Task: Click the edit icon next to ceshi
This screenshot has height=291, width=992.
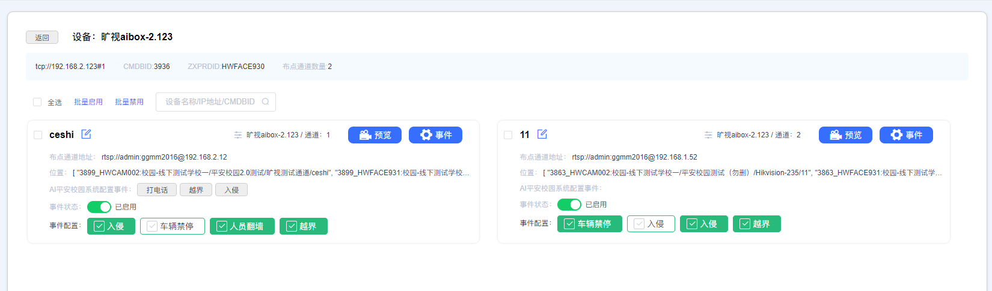Action: click(86, 134)
